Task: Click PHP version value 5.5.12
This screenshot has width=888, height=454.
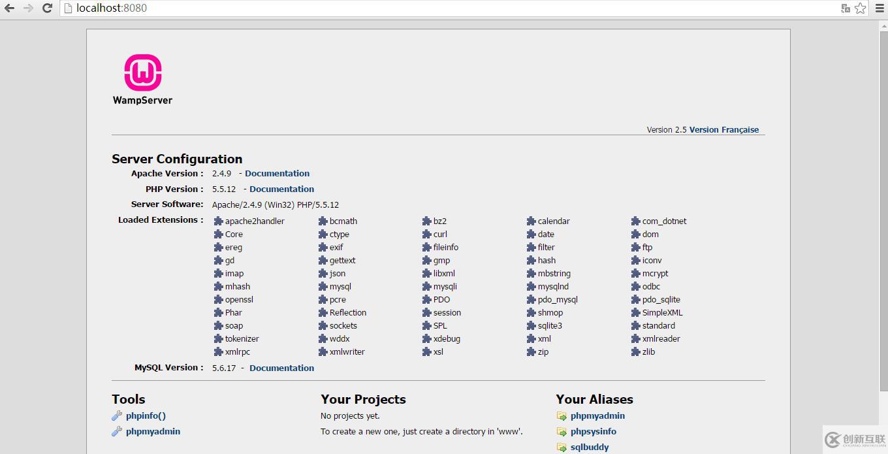Action: pos(224,189)
